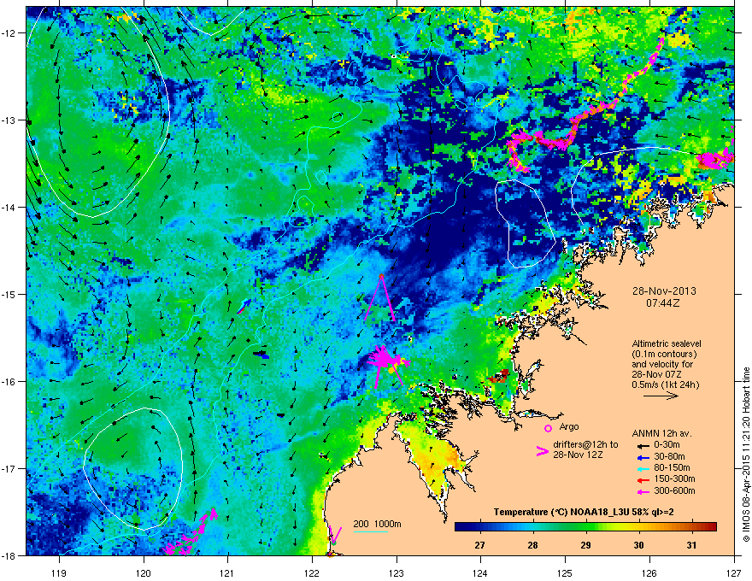Click the latitude axis label -14
Image resolution: width=752 pixels, height=581 pixels.
click(x=9, y=208)
